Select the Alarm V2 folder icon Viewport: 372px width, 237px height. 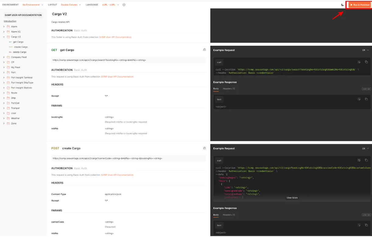click(x=8, y=32)
